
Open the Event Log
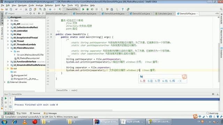click(x=212, y=113)
